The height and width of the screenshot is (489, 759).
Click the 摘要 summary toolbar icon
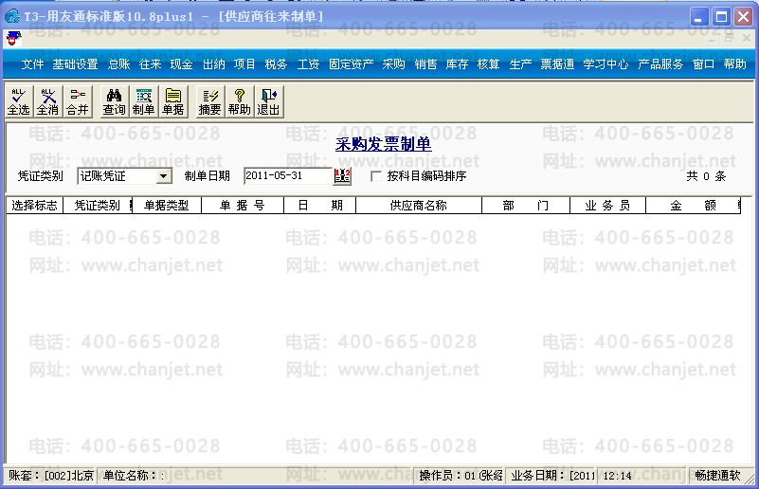(209, 101)
